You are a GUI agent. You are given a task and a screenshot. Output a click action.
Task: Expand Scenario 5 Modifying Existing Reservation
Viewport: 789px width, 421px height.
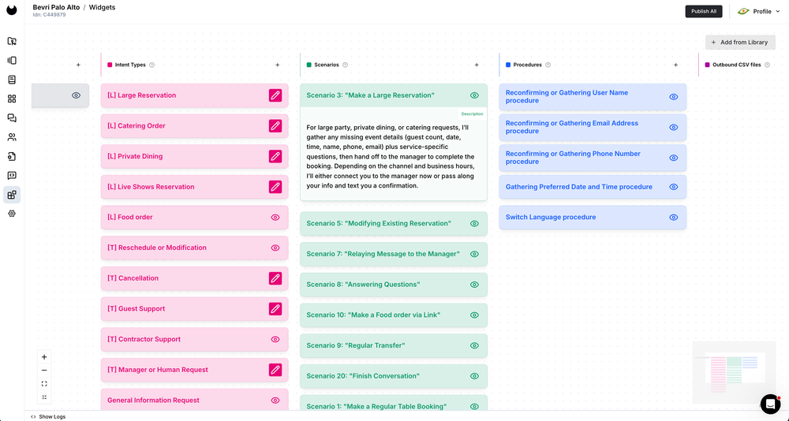pyautogui.click(x=379, y=224)
